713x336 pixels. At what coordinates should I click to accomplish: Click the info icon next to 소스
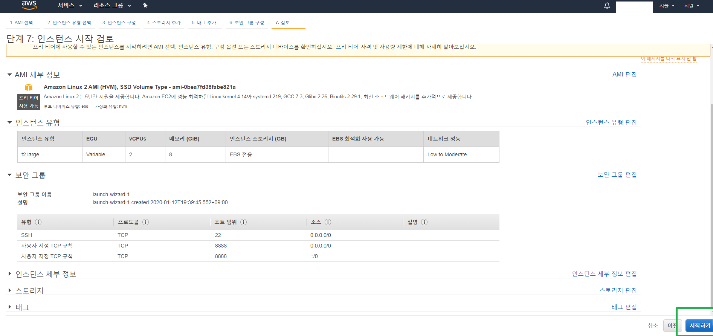[x=328, y=222]
